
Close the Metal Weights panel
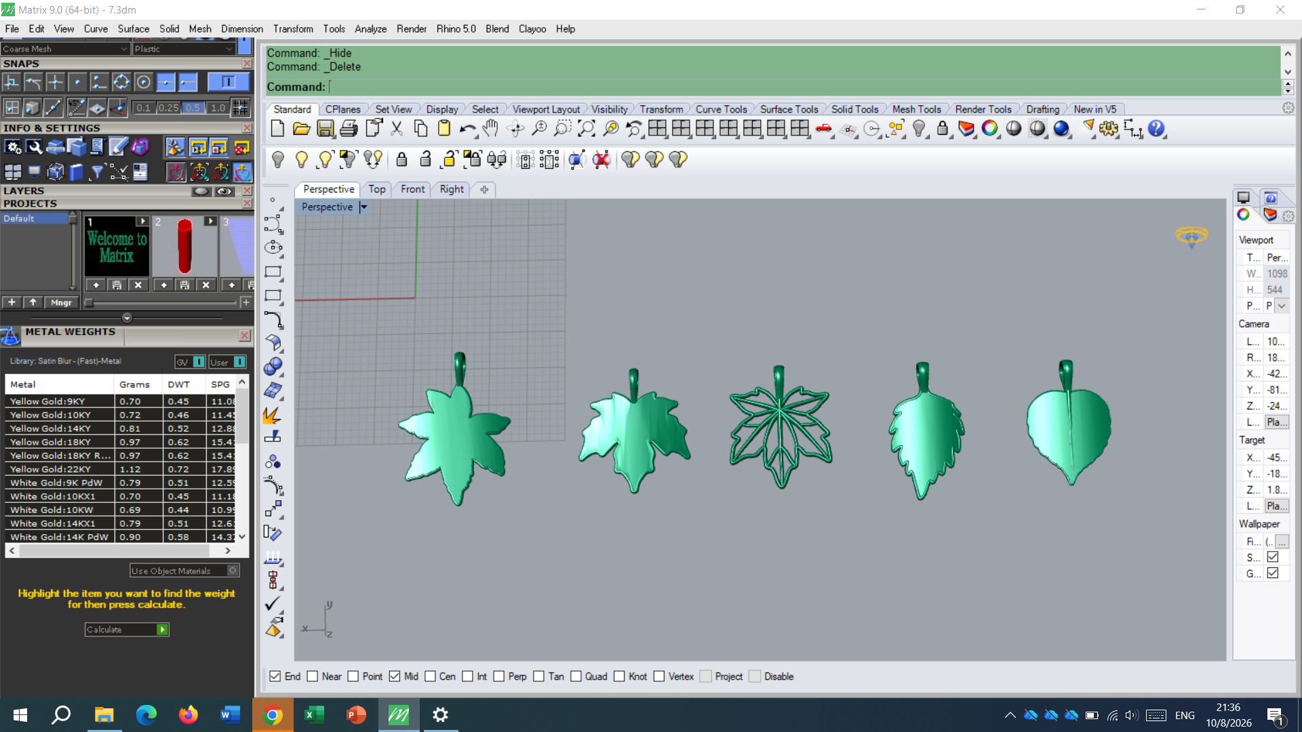coord(245,336)
